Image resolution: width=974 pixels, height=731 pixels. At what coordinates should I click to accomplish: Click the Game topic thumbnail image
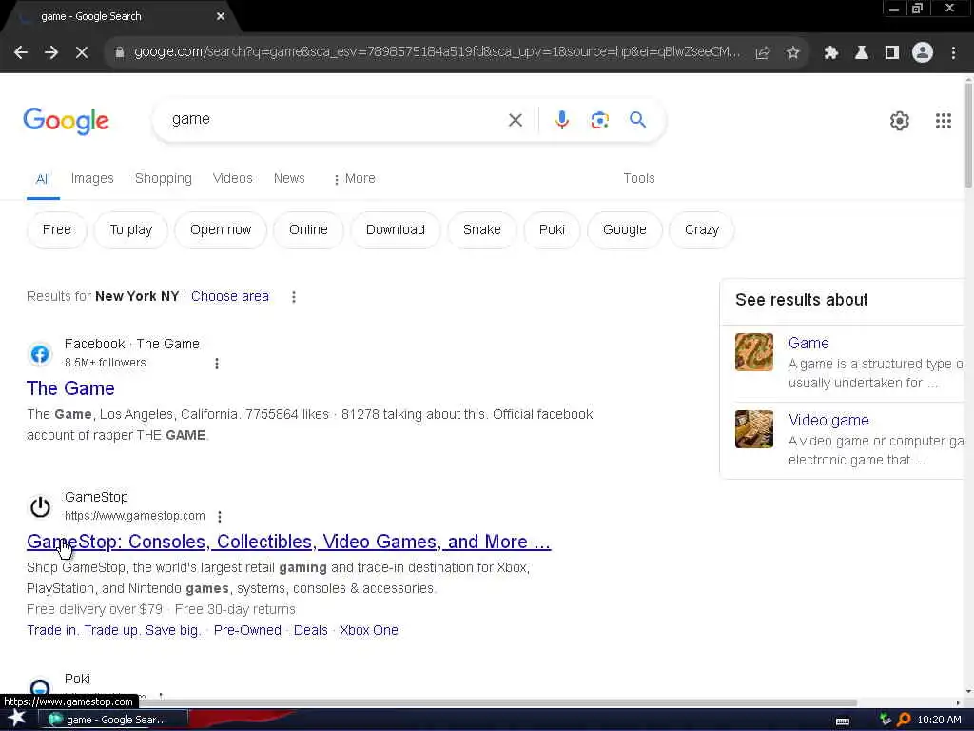tap(754, 352)
